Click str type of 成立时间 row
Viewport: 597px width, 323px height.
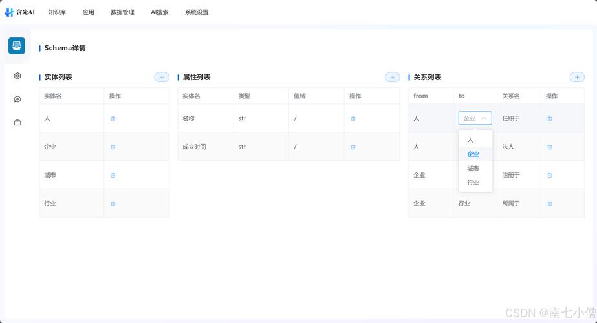242,147
